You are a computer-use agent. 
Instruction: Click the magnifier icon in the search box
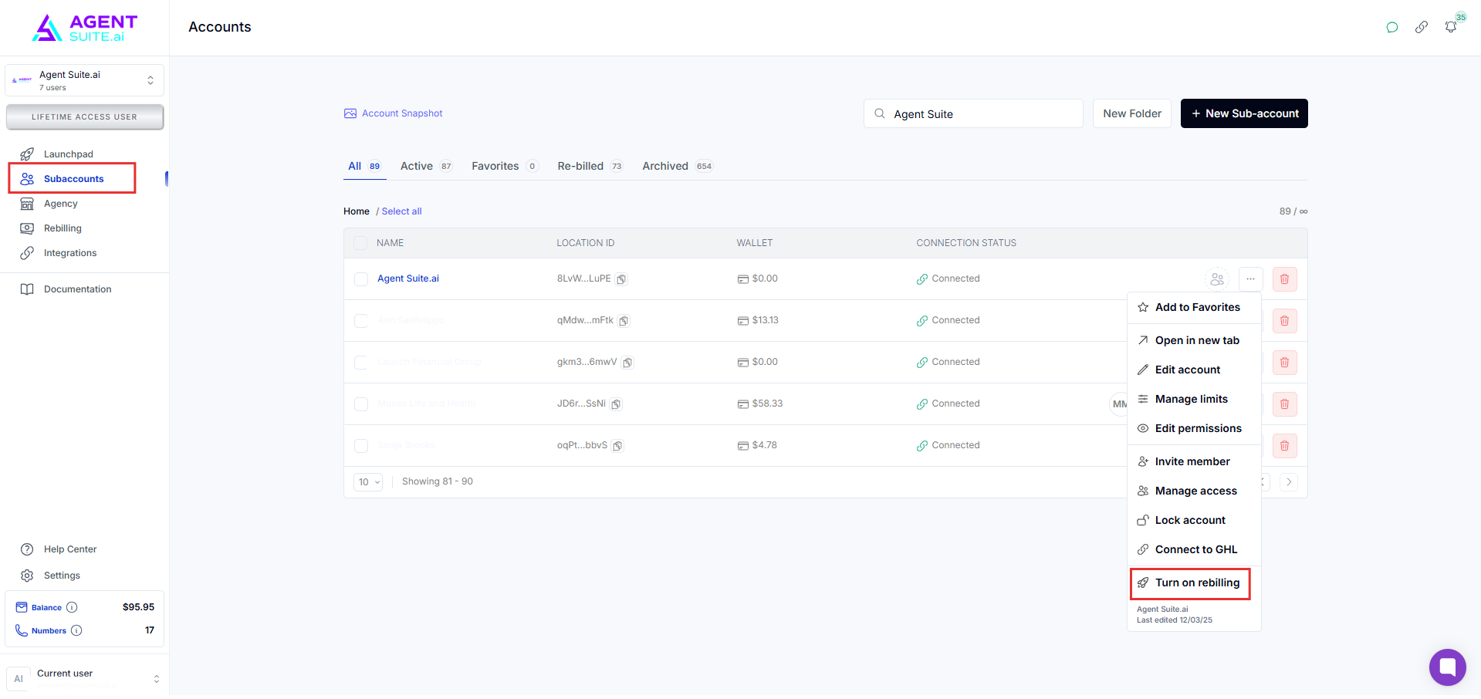coord(879,113)
